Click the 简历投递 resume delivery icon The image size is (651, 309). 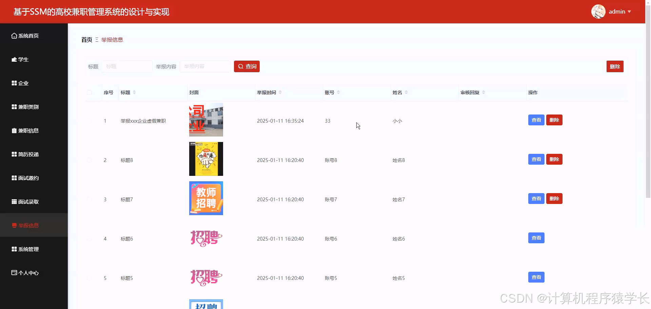tap(14, 154)
